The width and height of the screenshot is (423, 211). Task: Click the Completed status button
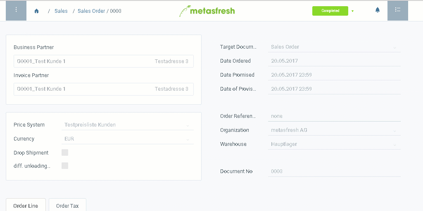click(x=330, y=11)
